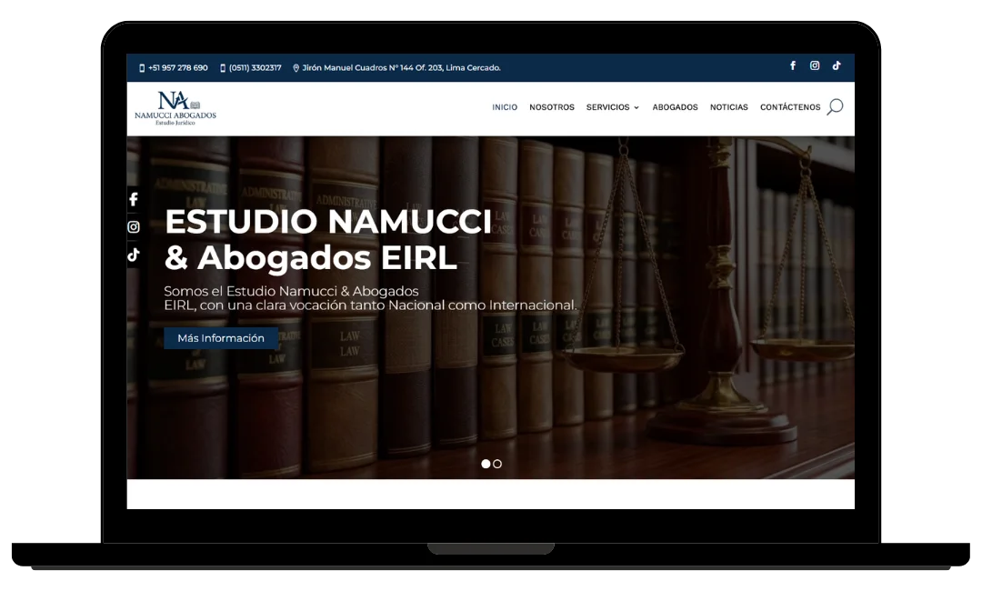
Task: Call the number +51 957 278 690
Action: (x=178, y=68)
